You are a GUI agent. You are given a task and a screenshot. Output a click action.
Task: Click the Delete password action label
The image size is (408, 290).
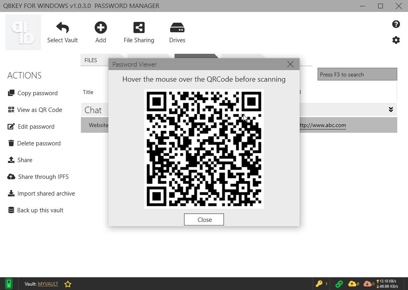pyautogui.click(x=39, y=143)
